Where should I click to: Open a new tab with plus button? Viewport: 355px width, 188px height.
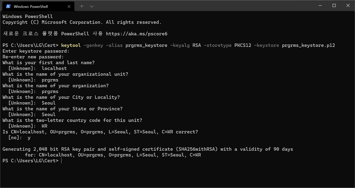[x=82, y=6]
